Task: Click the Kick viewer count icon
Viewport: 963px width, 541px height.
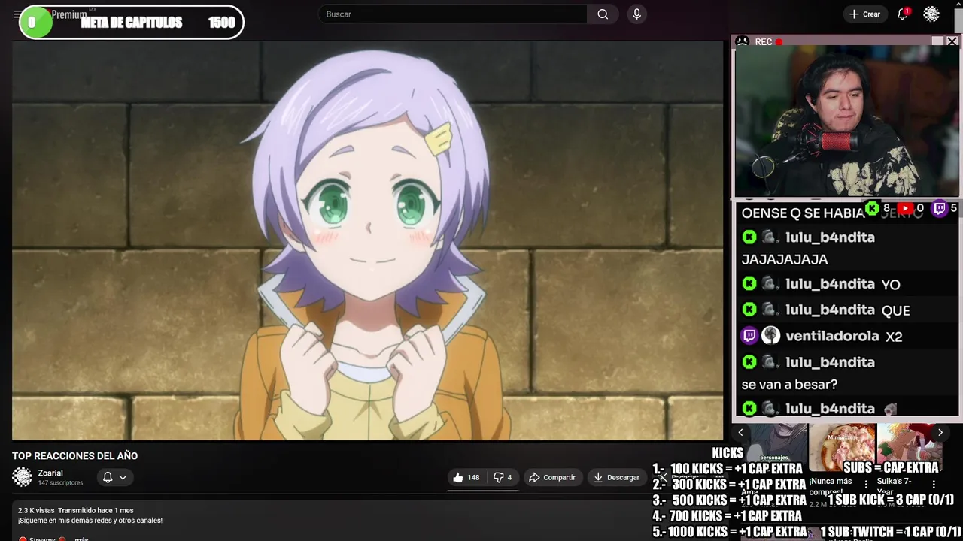Action: [x=872, y=208]
